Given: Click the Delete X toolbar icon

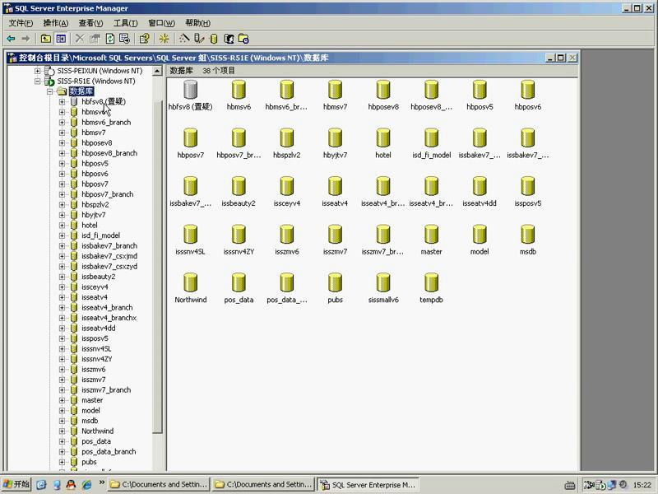Looking at the screenshot, I should [x=80, y=39].
